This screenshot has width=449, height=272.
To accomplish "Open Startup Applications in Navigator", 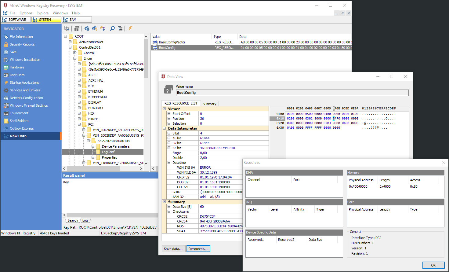I will pyautogui.click(x=24, y=83).
